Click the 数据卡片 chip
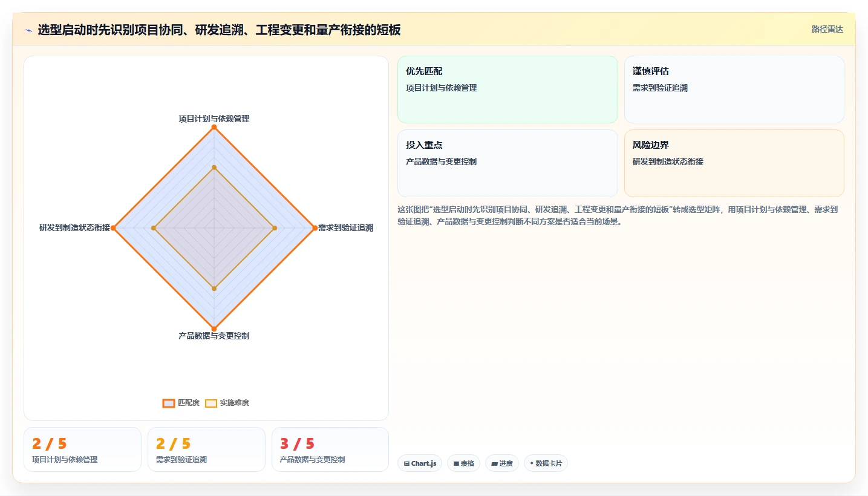 [546, 463]
